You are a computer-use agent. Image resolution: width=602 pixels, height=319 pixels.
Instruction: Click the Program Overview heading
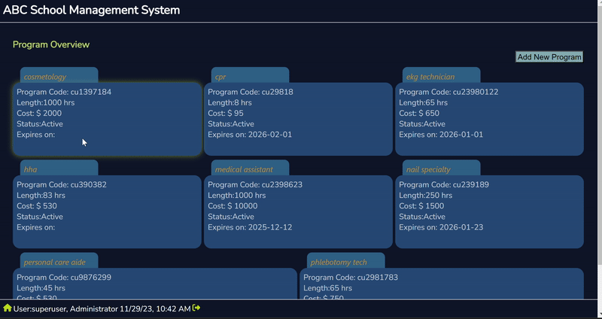coord(51,44)
